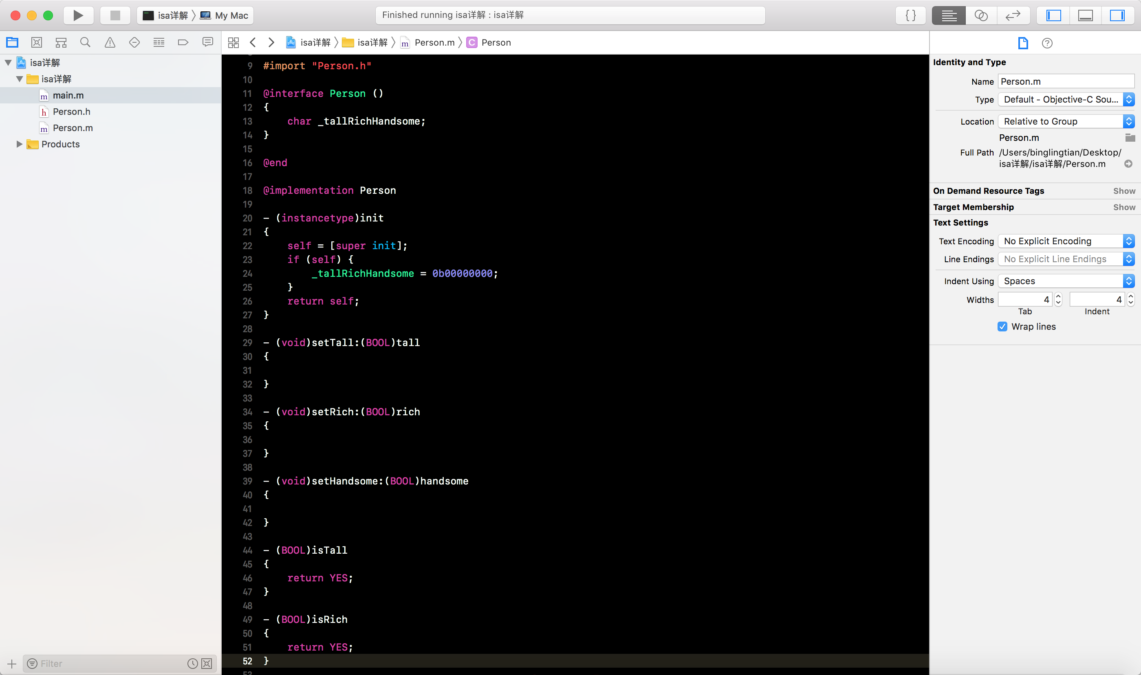Run the project with the Play button
The image size is (1141, 675).
point(78,15)
